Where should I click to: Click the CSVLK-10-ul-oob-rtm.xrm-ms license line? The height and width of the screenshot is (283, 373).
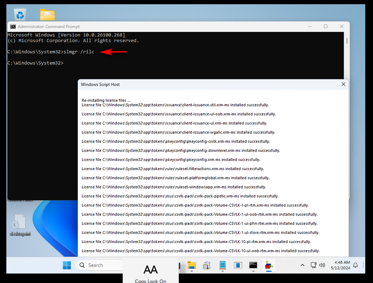[200, 251]
